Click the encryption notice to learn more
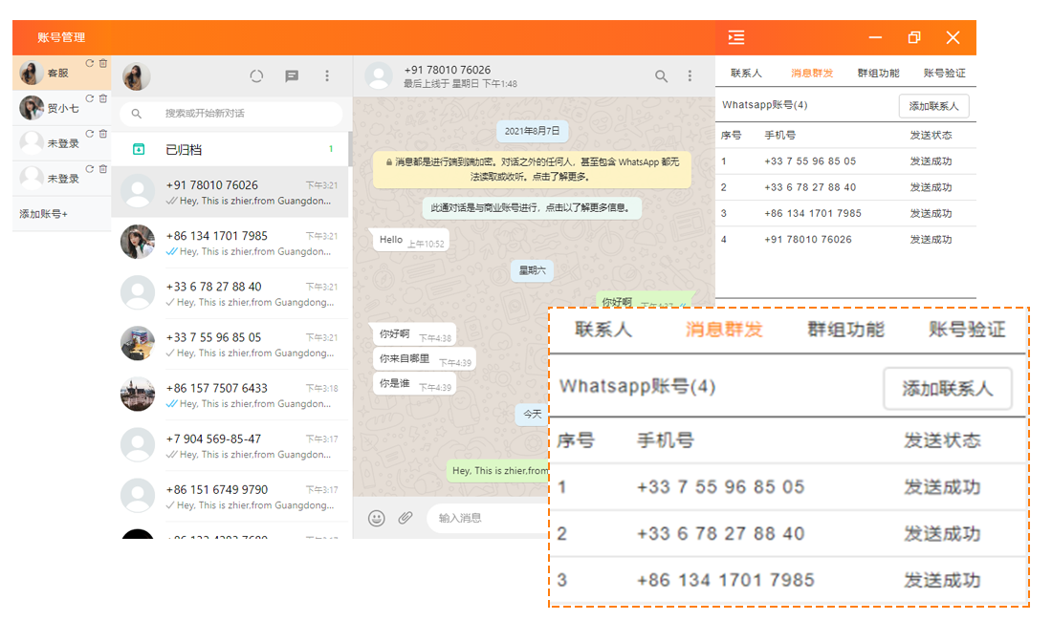 [x=532, y=169]
